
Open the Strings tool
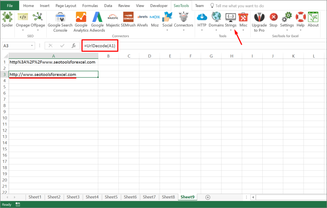tap(230, 20)
